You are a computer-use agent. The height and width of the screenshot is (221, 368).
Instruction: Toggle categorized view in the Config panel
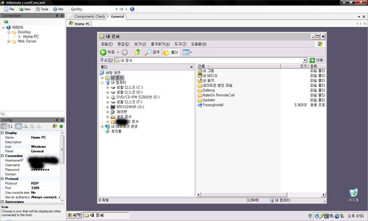coord(4,126)
